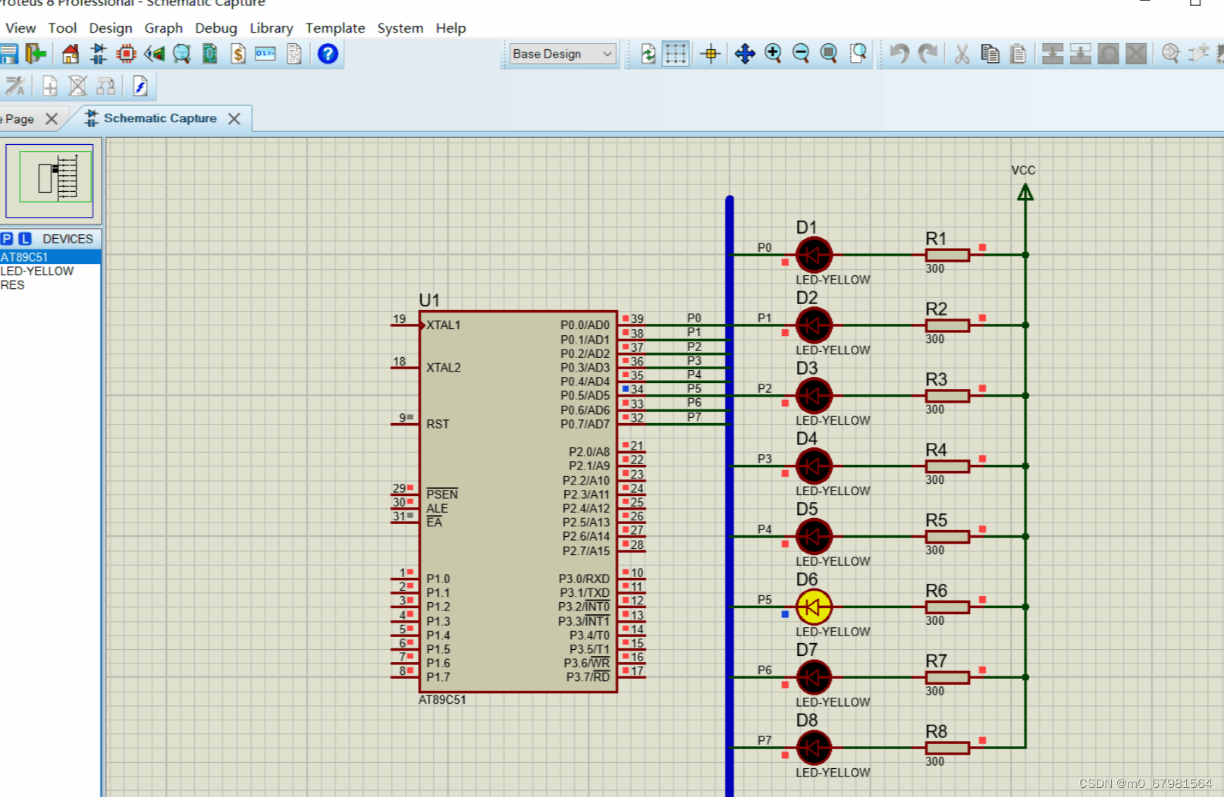Click the Pick Parts From Libraries icon
This screenshot has width=1224, height=797.
(x=1171, y=54)
